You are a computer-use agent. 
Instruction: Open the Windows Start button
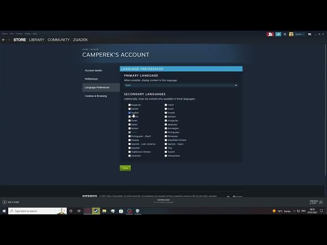coord(4,211)
